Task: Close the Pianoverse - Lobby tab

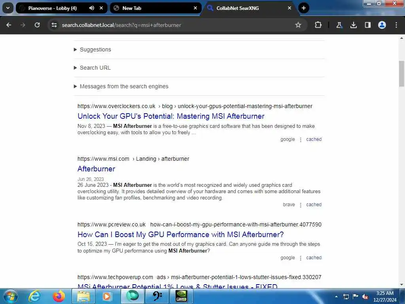Action: (x=101, y=8)
